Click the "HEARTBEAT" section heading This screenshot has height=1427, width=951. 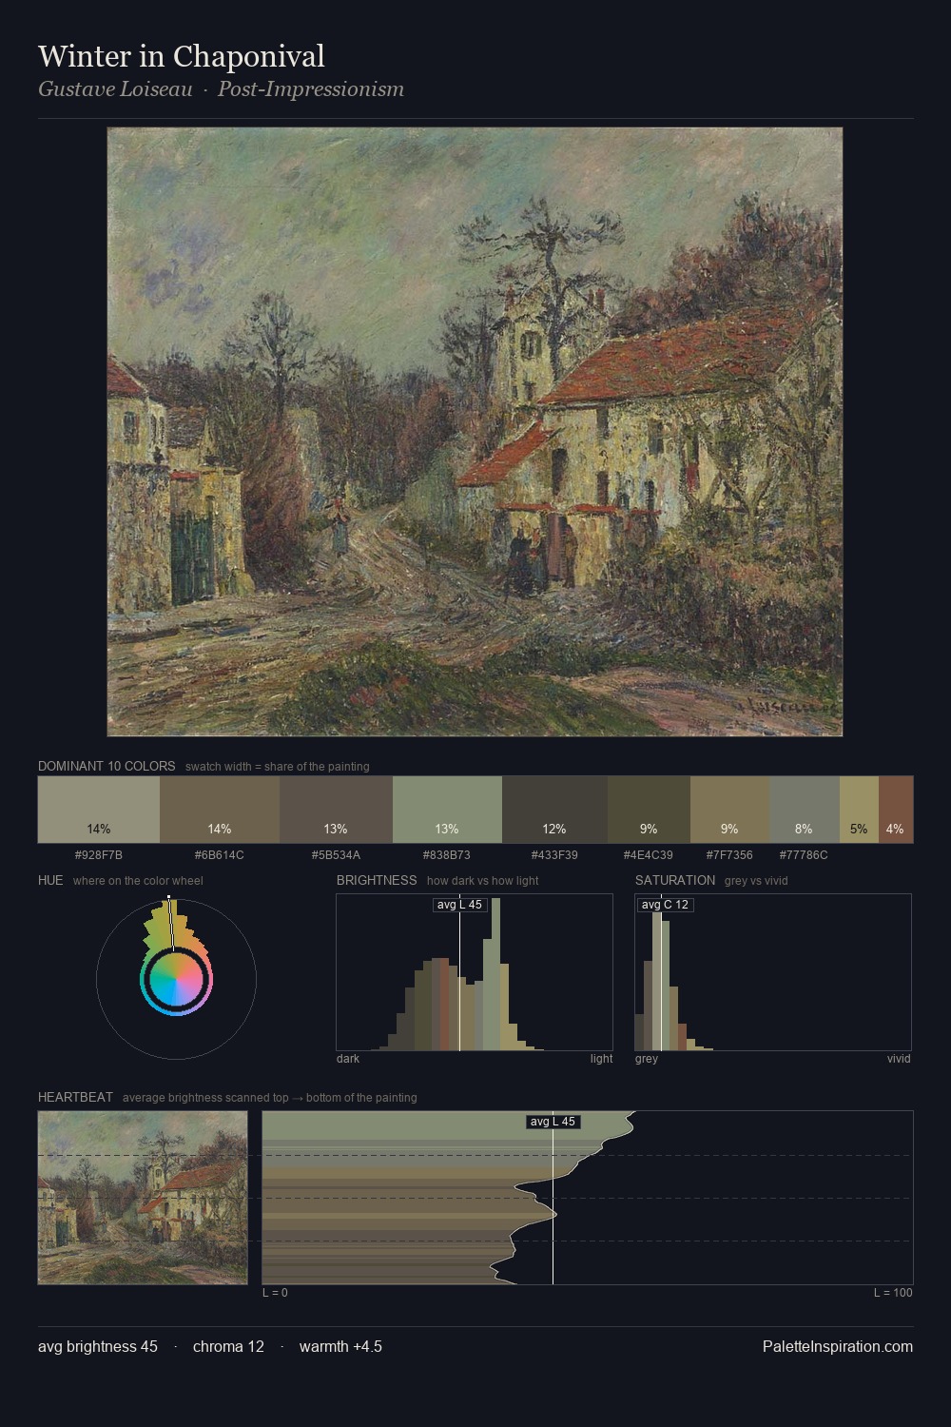tap(75, 1097)
